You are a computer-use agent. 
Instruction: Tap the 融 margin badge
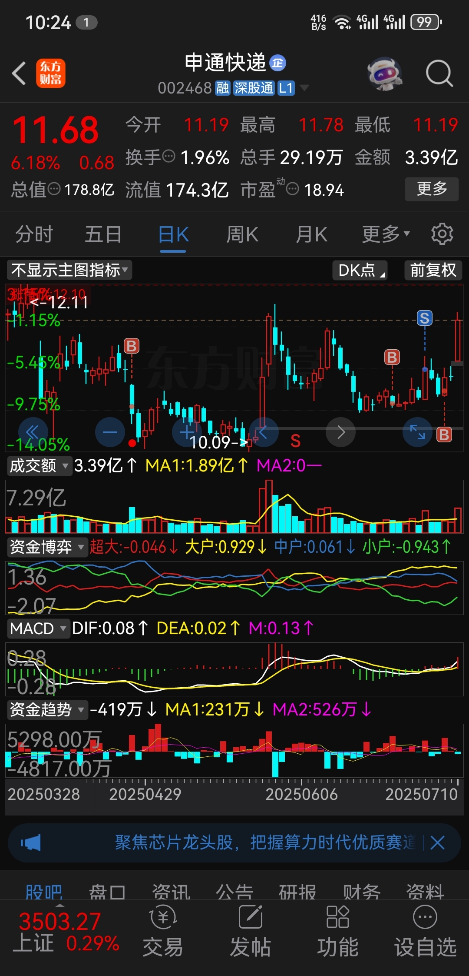[x=222, y=88]
